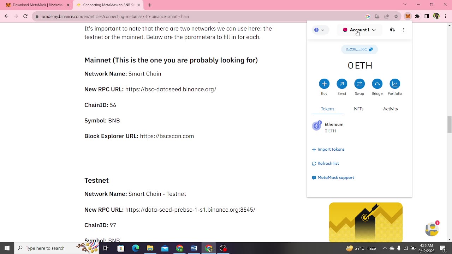
Task: Click the Send arrow icon
Action: pyautogui.click(x=342, y=84)
